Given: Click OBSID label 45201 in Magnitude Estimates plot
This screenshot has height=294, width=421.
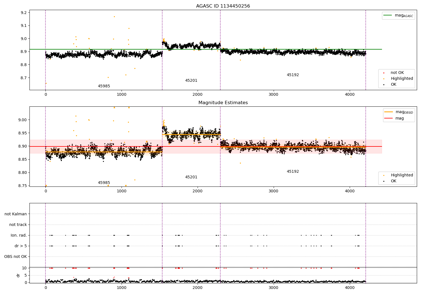Looking at the screenshot, I should [191, 177].
